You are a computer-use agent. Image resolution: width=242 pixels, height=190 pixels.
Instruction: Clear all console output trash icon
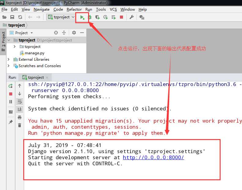tap(20, 125)
